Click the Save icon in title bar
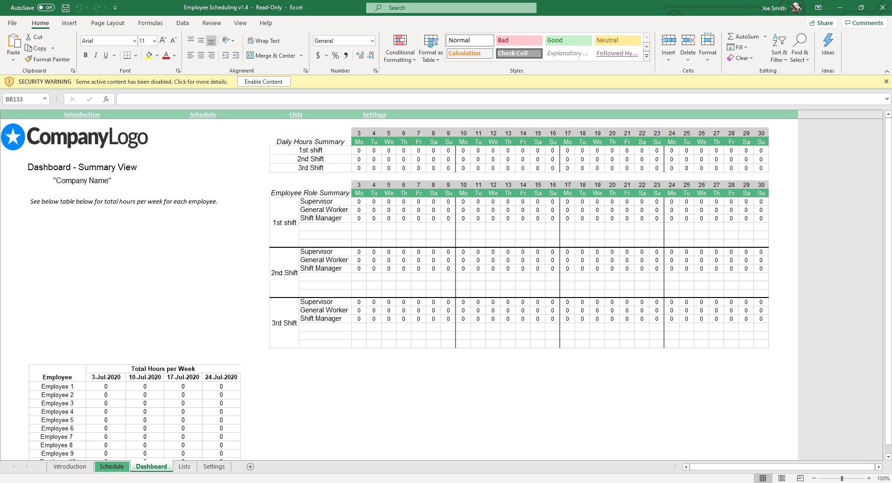 [x=66, y=8]
